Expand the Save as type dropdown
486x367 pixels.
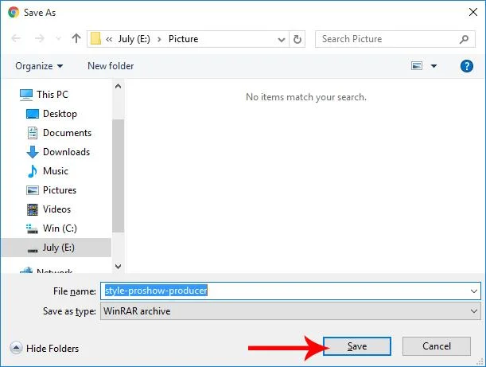[x=474, y=311]
